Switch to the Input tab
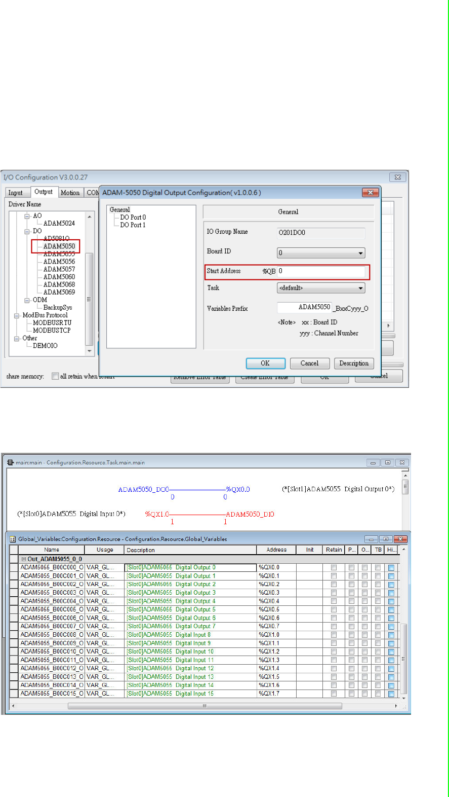The height and width of the screenshot is (797, 449). pyautogui.click(x=16, y=193)
